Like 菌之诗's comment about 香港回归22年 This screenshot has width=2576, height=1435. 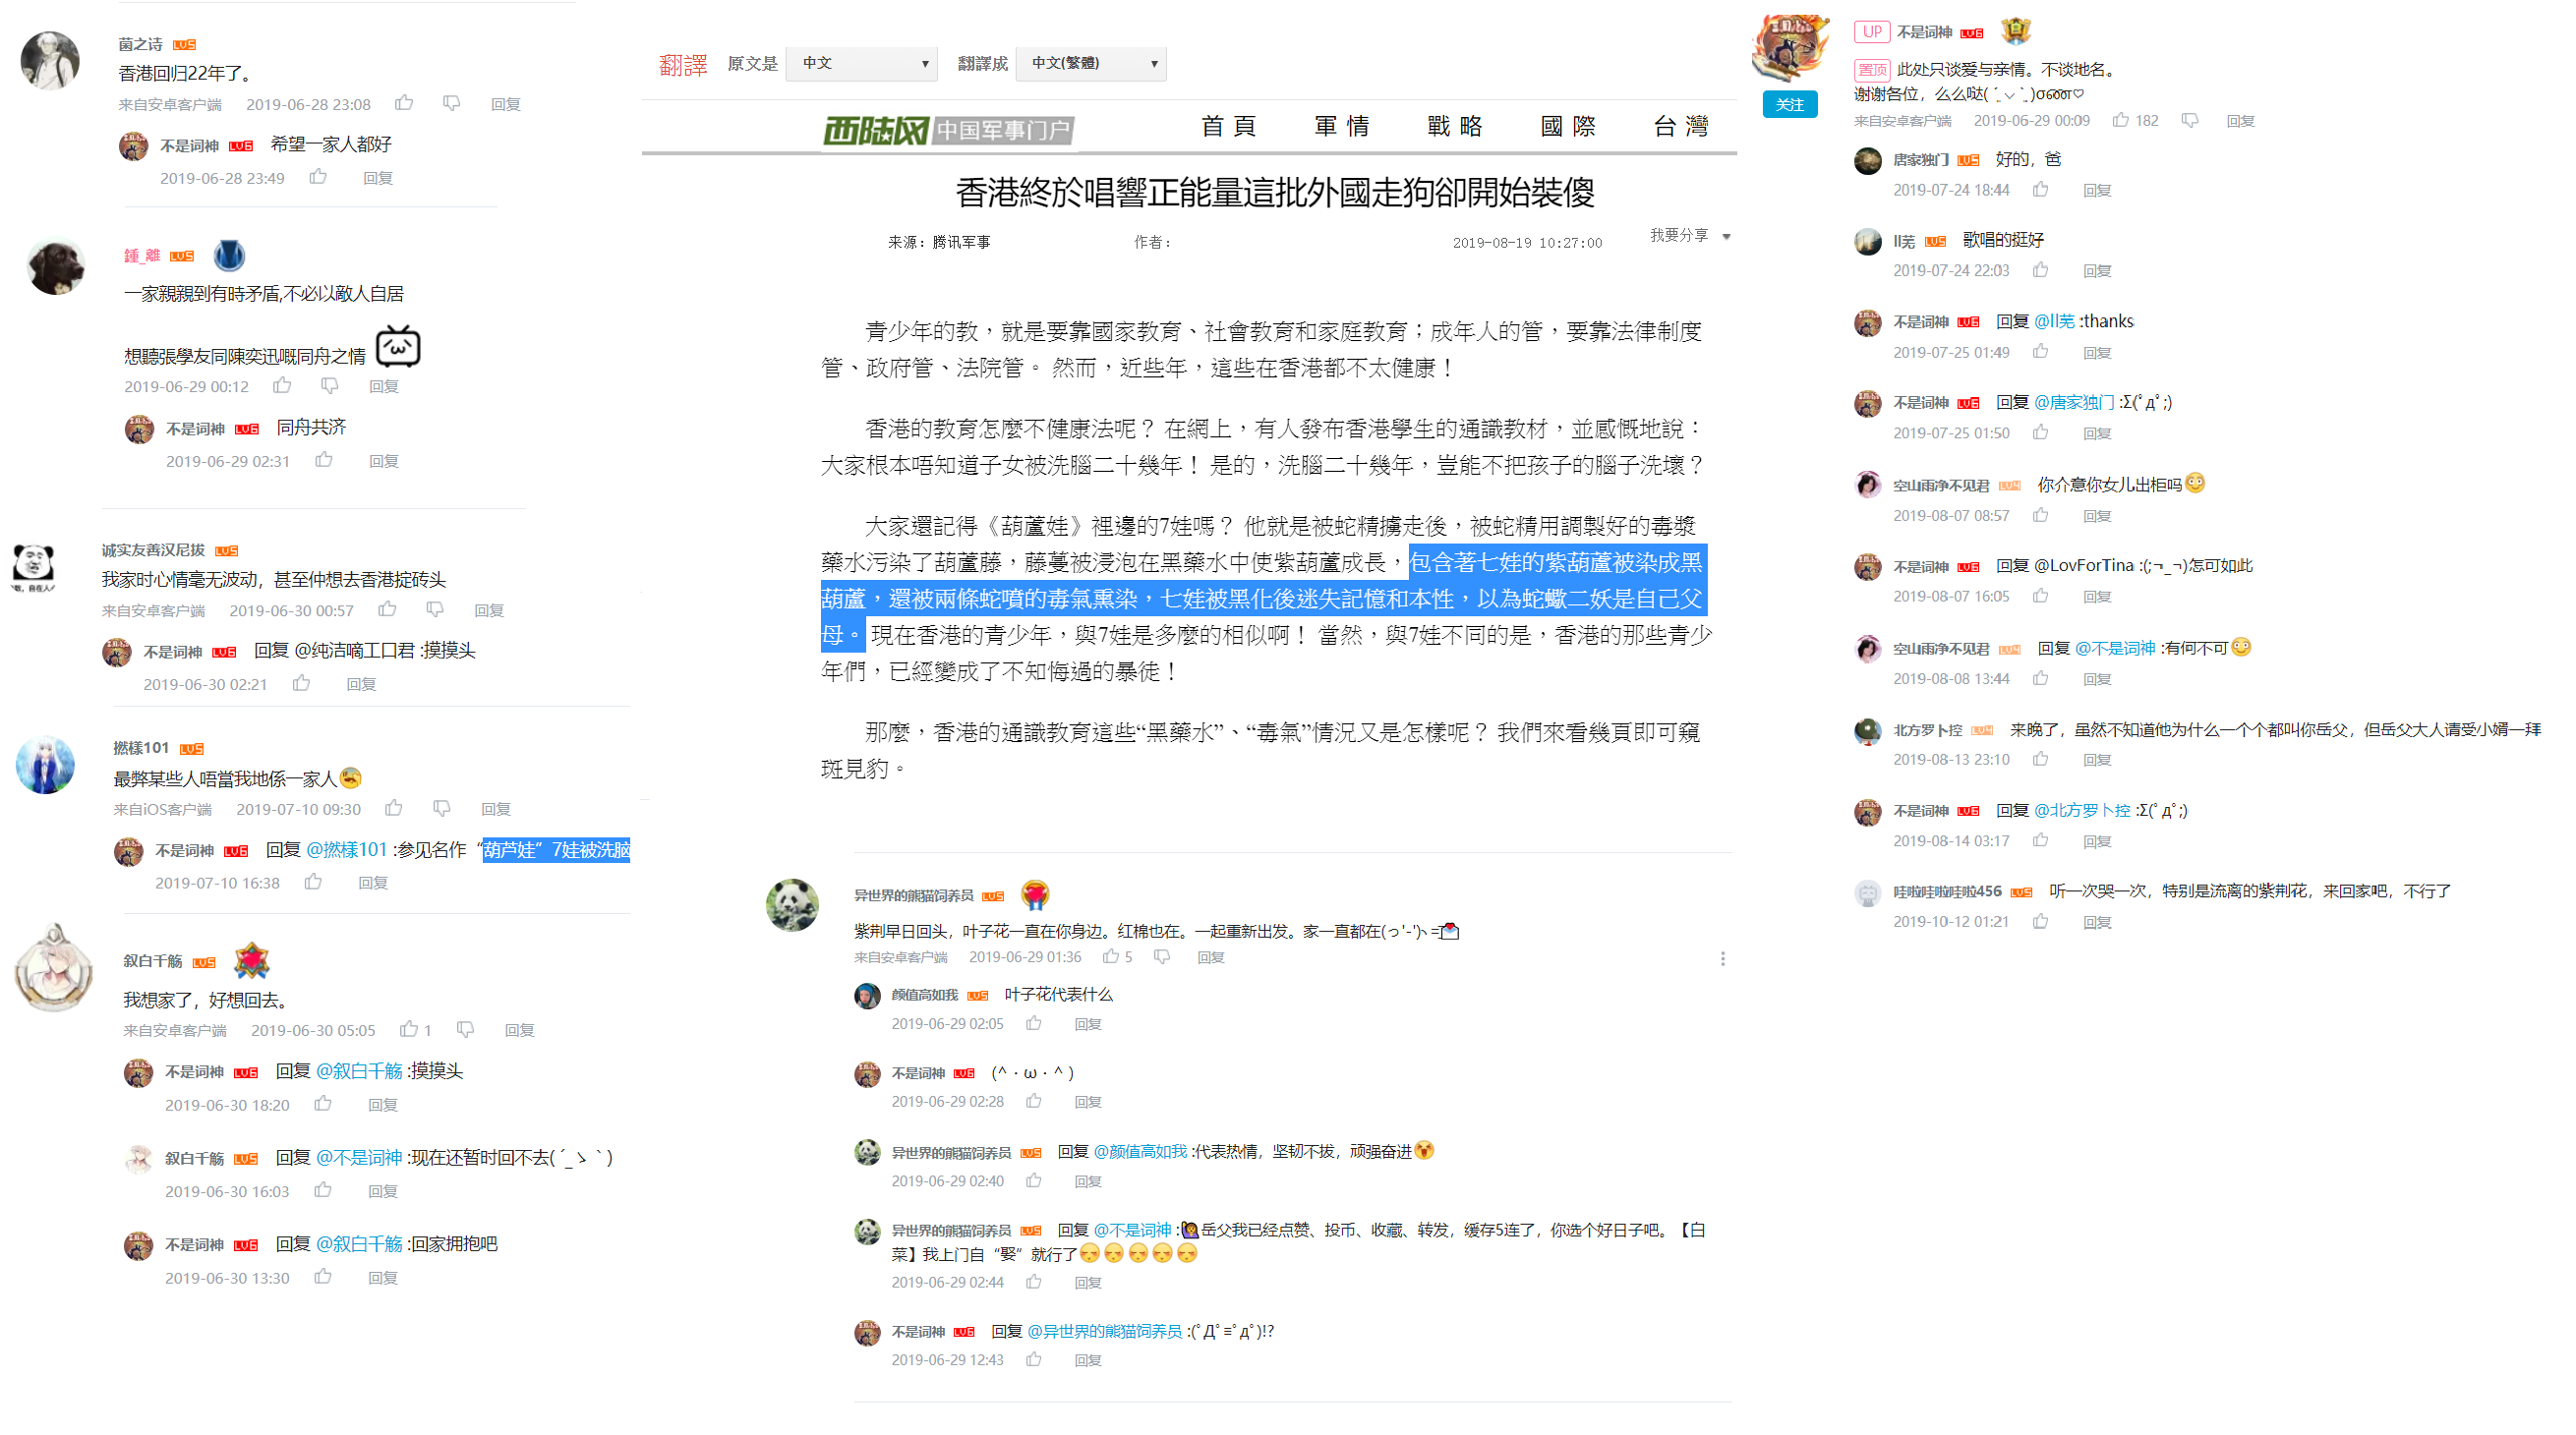pyautogui.click(x=404, y=103)
